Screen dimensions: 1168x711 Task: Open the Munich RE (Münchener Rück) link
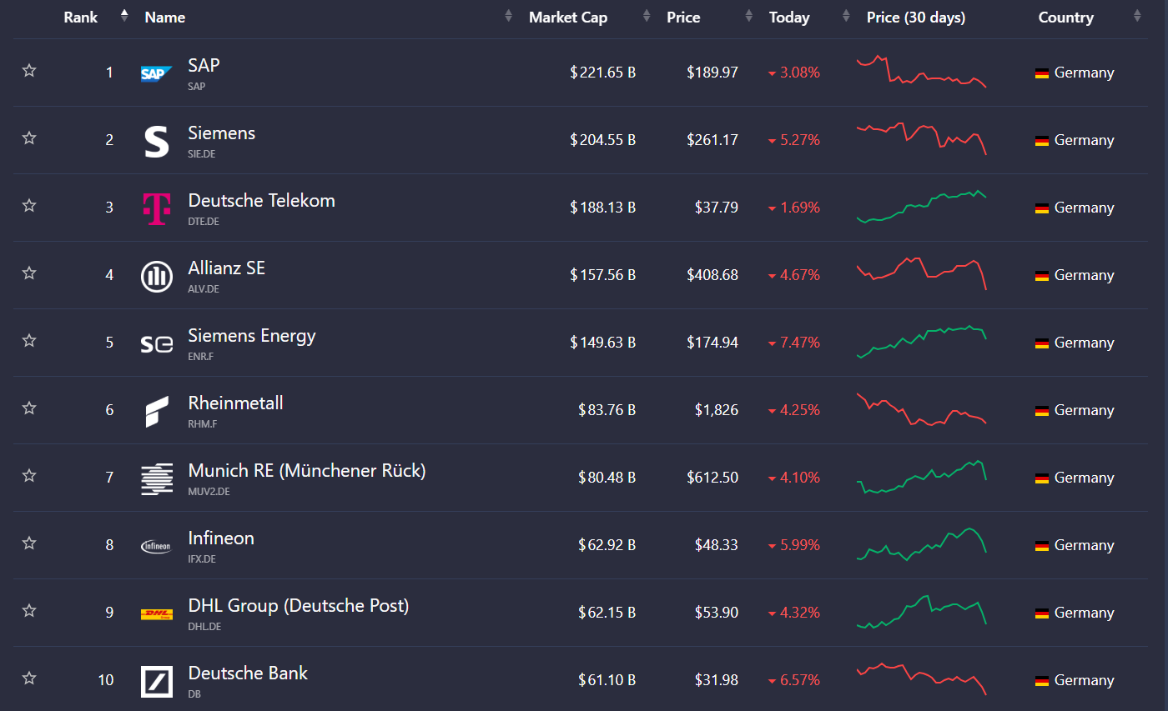[x=307, y=470]
